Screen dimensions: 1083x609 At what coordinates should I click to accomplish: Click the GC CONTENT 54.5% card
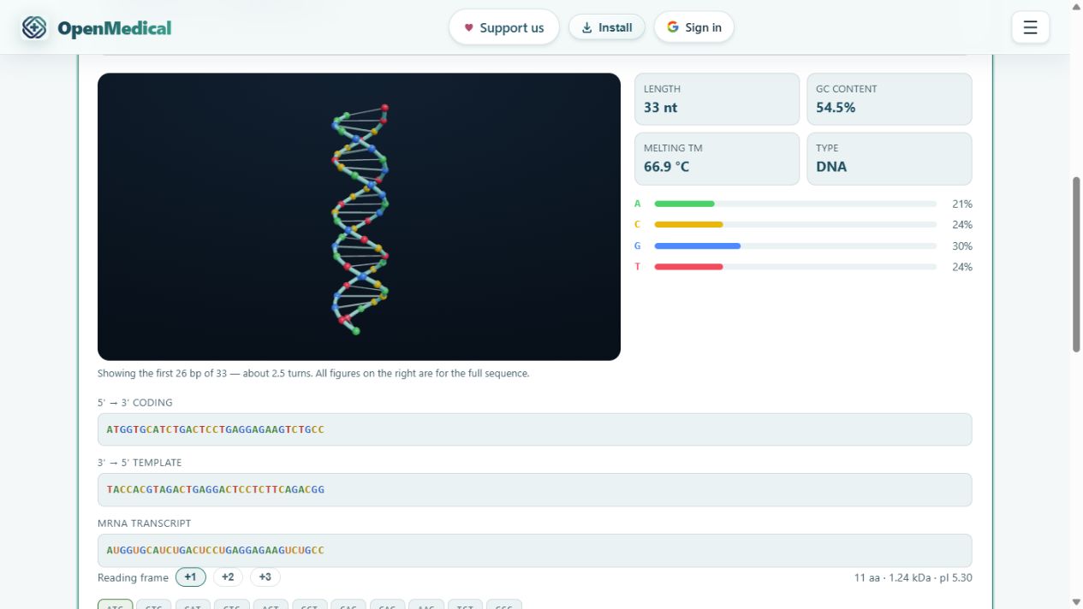tap(890, 99)
